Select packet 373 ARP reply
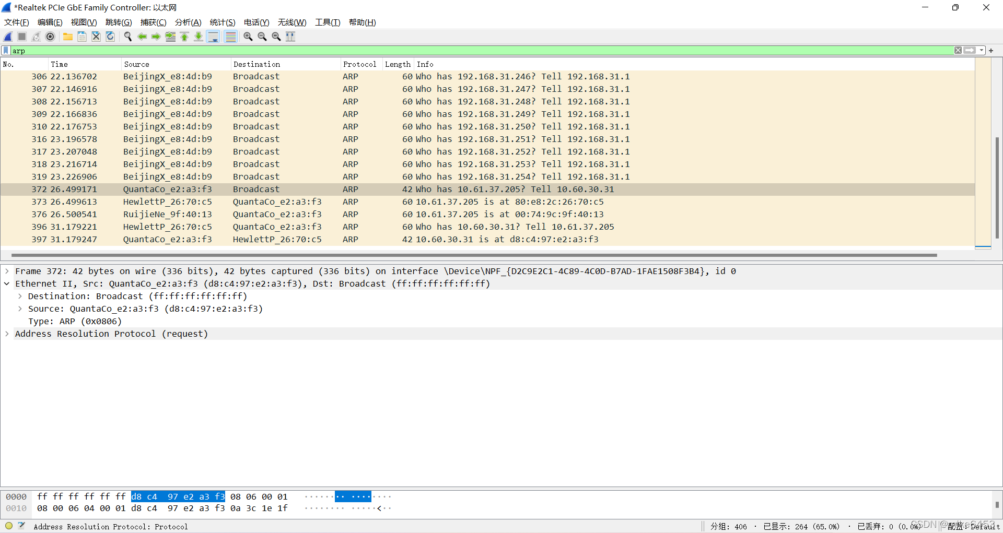 (487, 202)
